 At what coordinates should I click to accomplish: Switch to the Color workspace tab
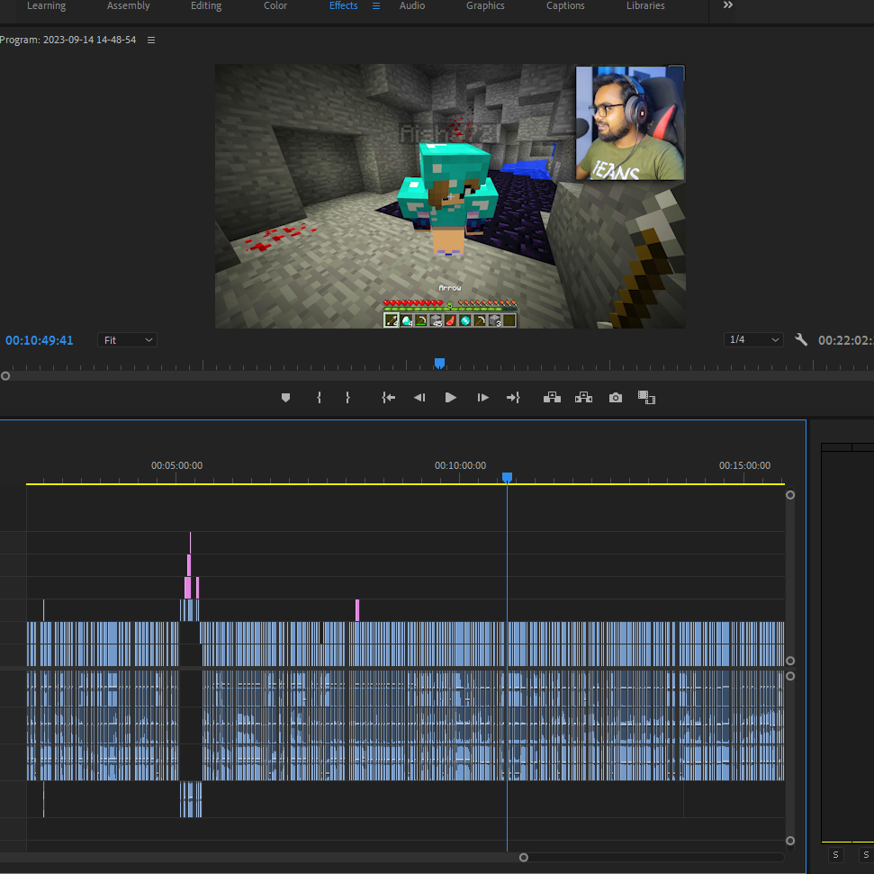(x=275, y=5)
